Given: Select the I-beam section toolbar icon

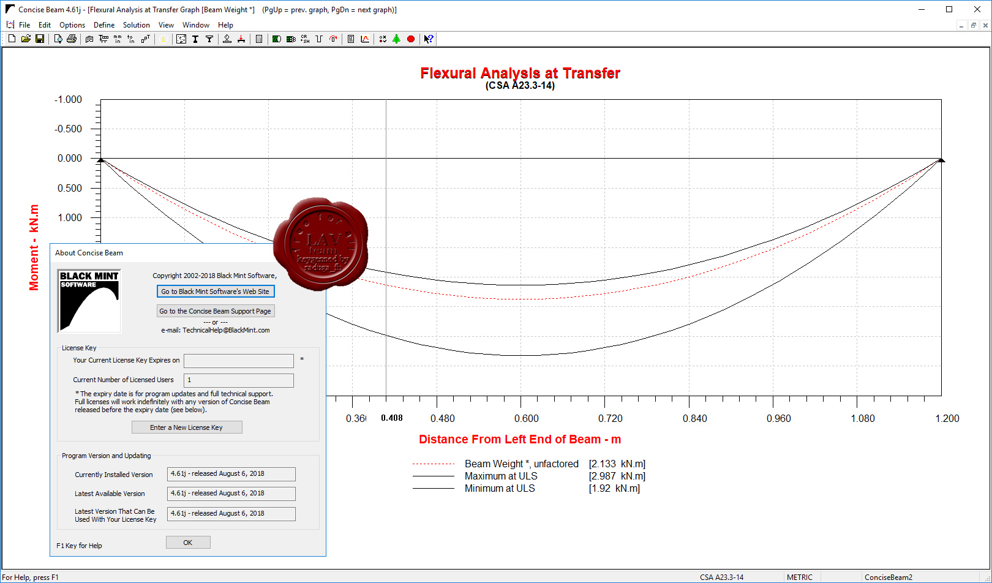Looking at the screenshot, I should coord(195,39).
